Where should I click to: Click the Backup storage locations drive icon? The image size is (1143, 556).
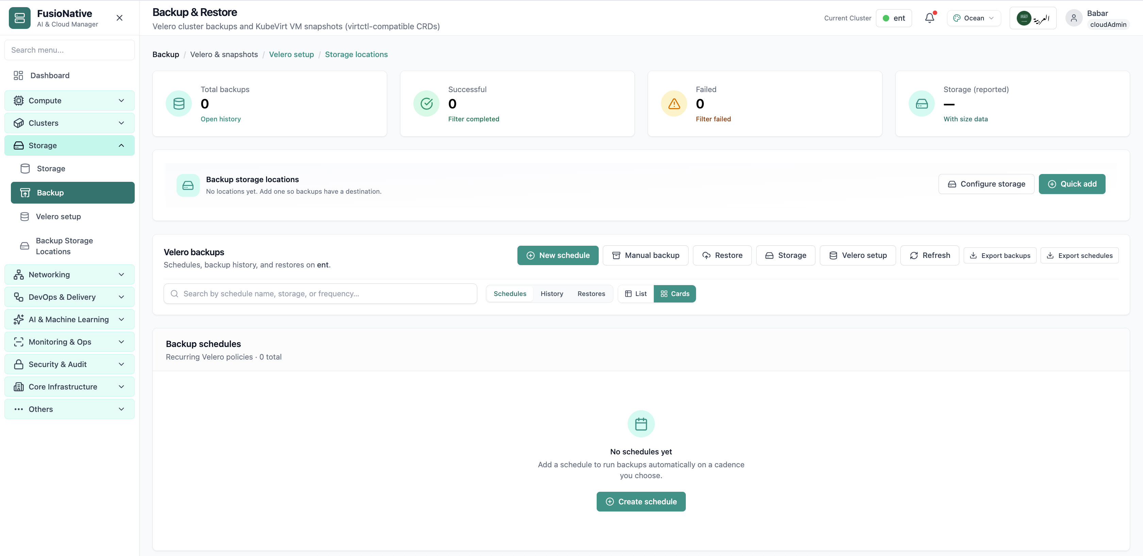click(188, 185)
